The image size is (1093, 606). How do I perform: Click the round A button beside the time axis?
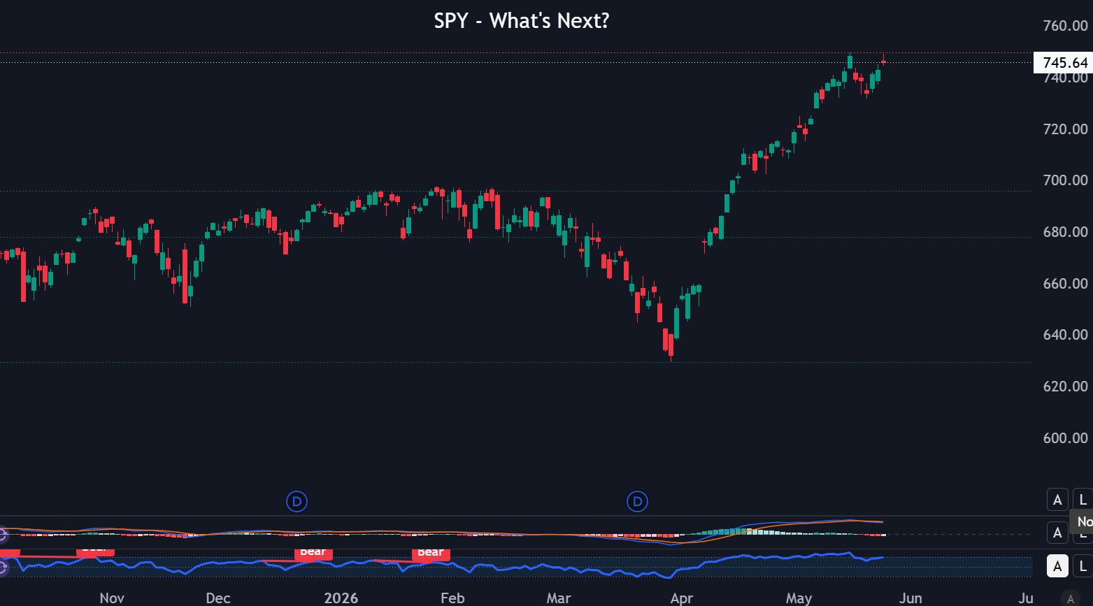[x=1070, y=599]
